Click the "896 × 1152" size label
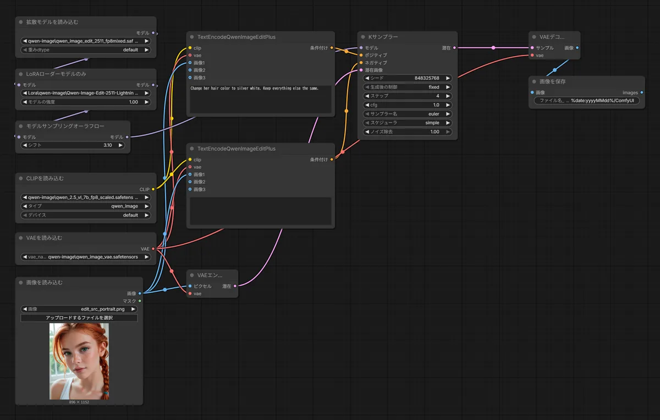This screenshot has width=660, height=420. click(79, 402)
